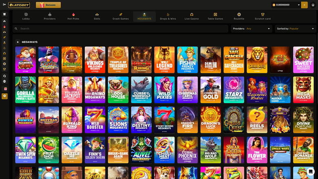
Task: Click the sidebar rocket Crash Games icon
Action: tap(4, 37)
